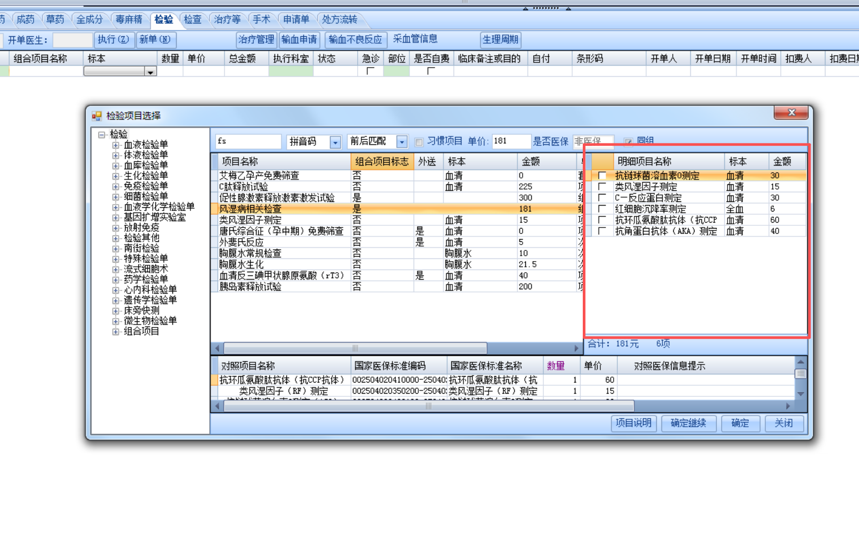859x537 pixels.
Task: Expand the 细菌检验单 tree node
Action: click(x=115, y=197)
